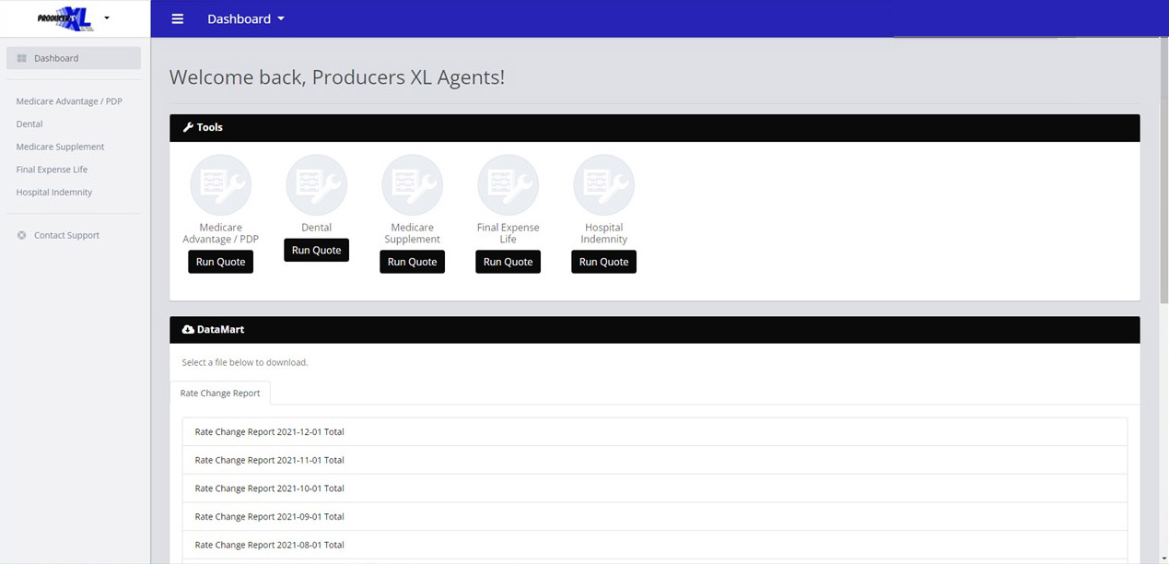Image resolution: width=1169 pixels, height=564 pixels.
Task: Click the Producers XL logo
Action: 65,18
